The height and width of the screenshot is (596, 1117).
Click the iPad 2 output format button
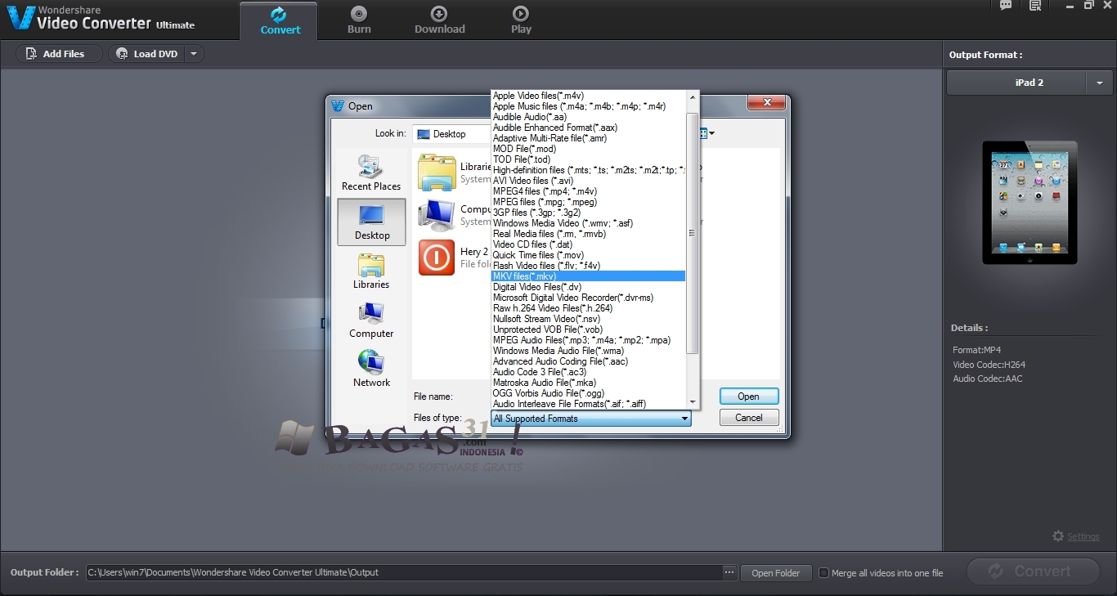click(1017, 83)
